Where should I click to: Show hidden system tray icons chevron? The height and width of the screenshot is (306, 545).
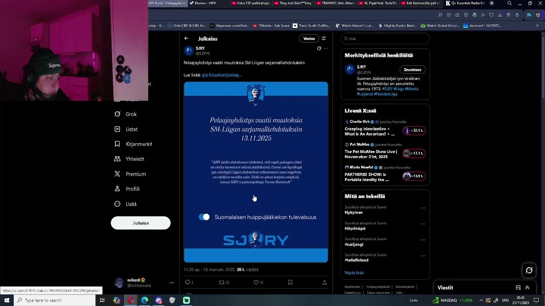pyautogui.click(x=481, y=300)
